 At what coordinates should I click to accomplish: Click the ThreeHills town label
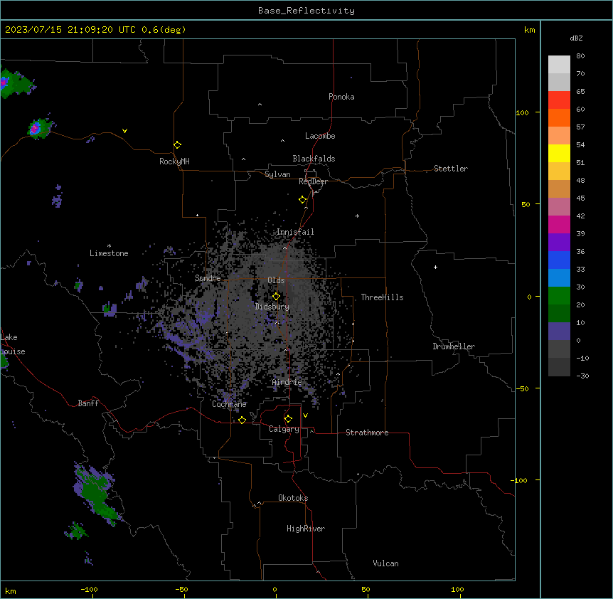click(x=382, y=297)
